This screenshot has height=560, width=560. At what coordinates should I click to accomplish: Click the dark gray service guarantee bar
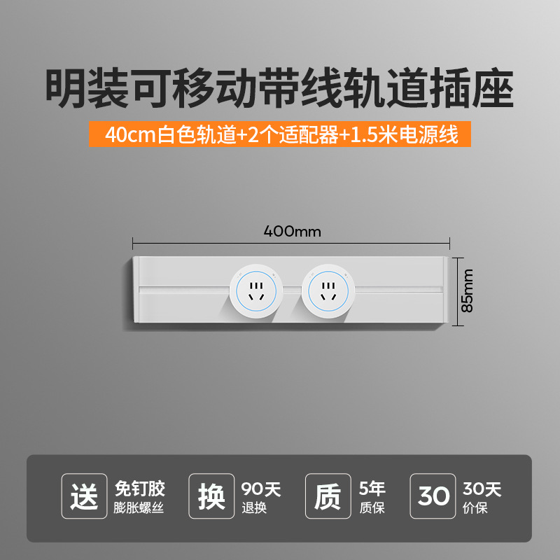click(279, 498)
